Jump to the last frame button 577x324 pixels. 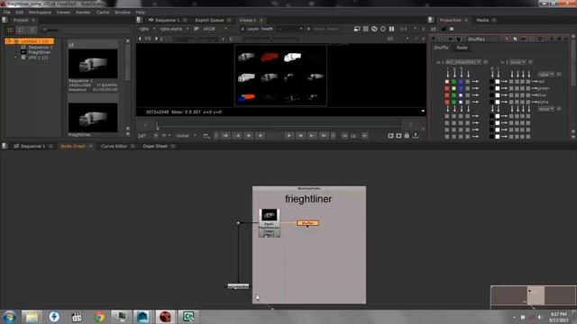pos(324,136)
